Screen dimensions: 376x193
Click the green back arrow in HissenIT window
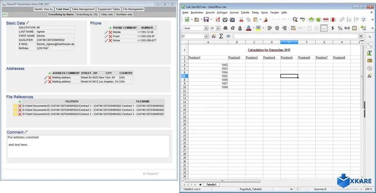point(5,14)
